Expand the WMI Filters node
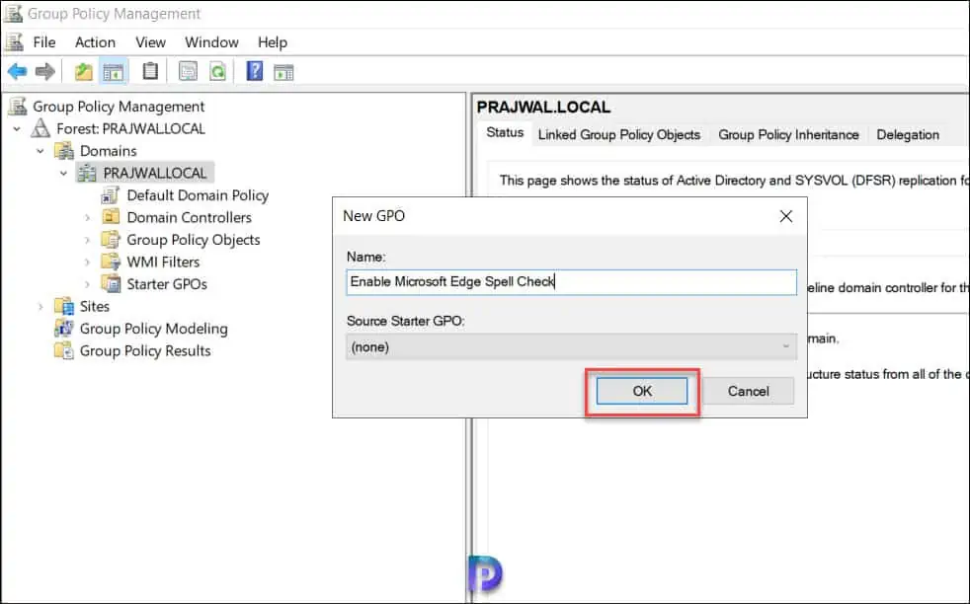Screen dimensions: 970x604 (87, 263)
